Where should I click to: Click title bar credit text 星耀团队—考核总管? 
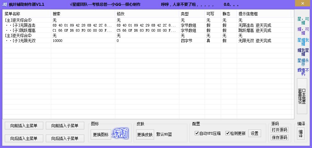[91, 4]
